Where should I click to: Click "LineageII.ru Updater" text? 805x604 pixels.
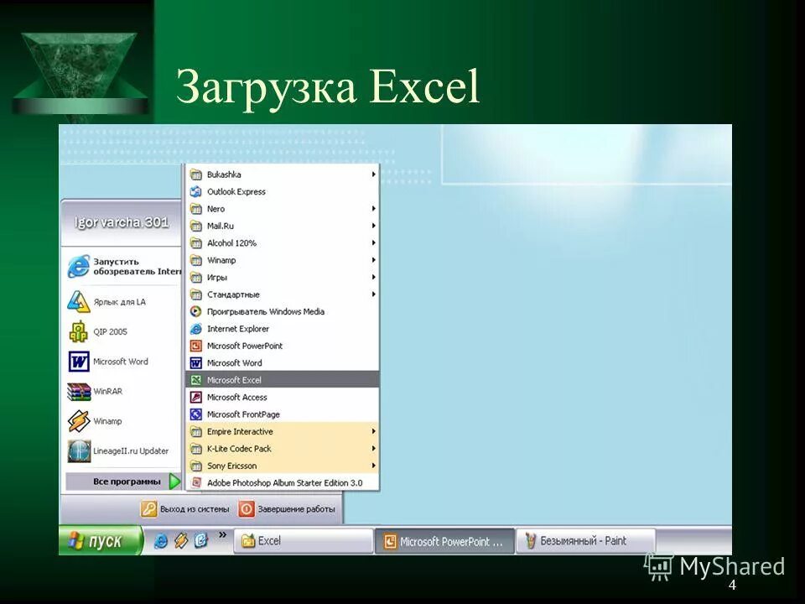point(131,451)
